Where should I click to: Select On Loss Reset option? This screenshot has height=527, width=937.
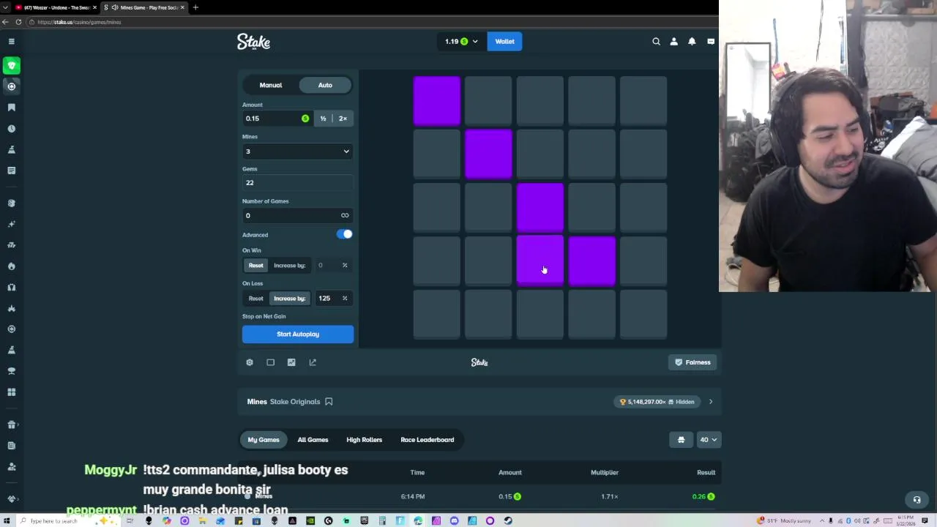[255, 298]
